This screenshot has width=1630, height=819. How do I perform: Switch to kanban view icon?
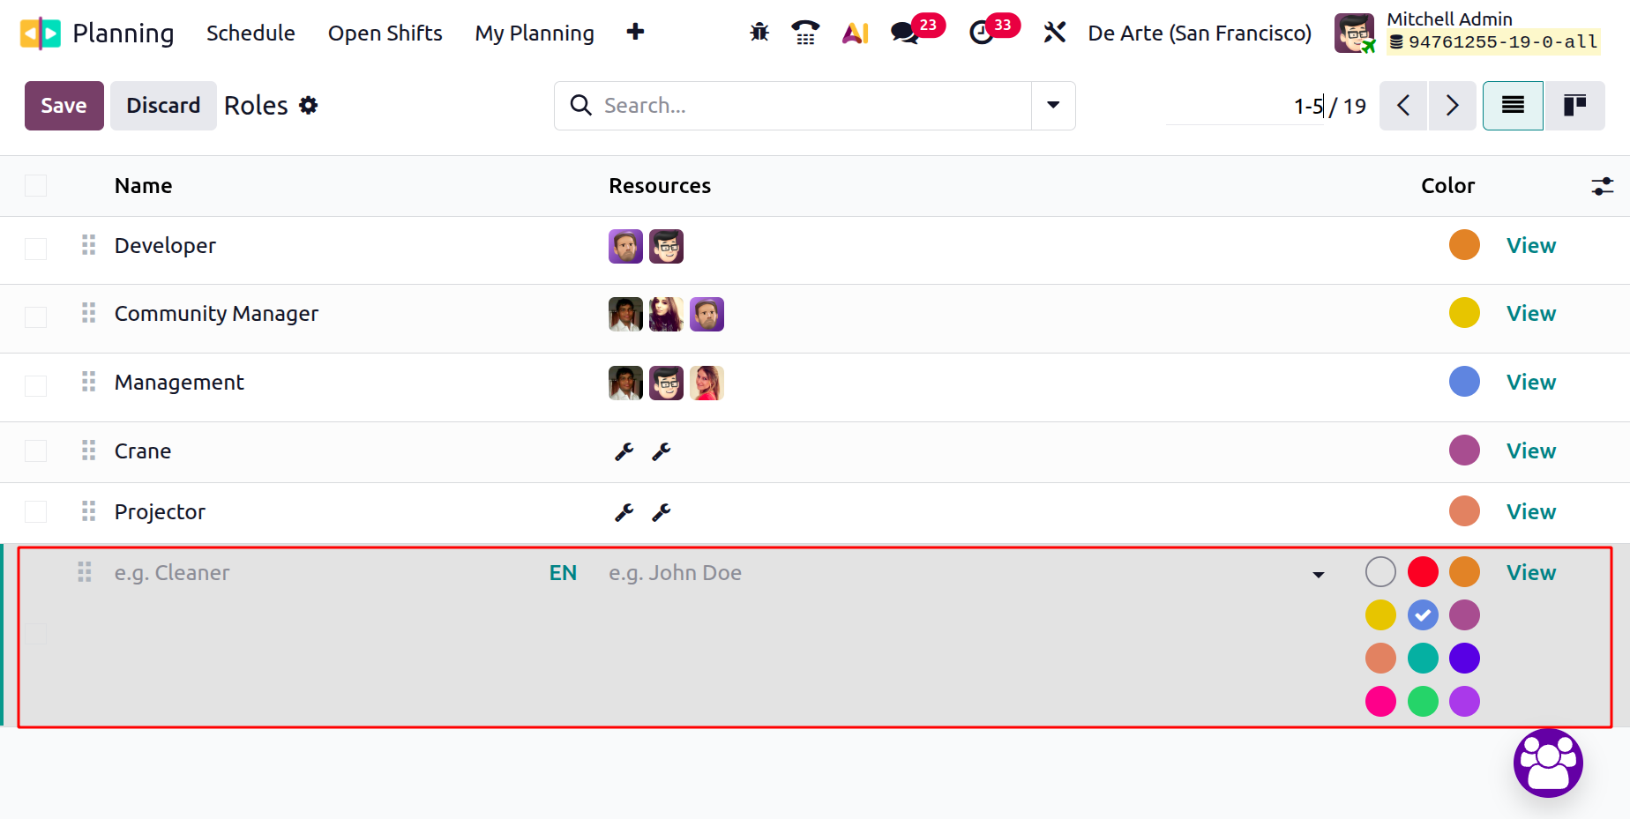(x=1575, y=105)
